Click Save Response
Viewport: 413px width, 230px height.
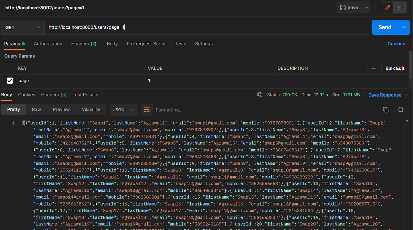385,94
